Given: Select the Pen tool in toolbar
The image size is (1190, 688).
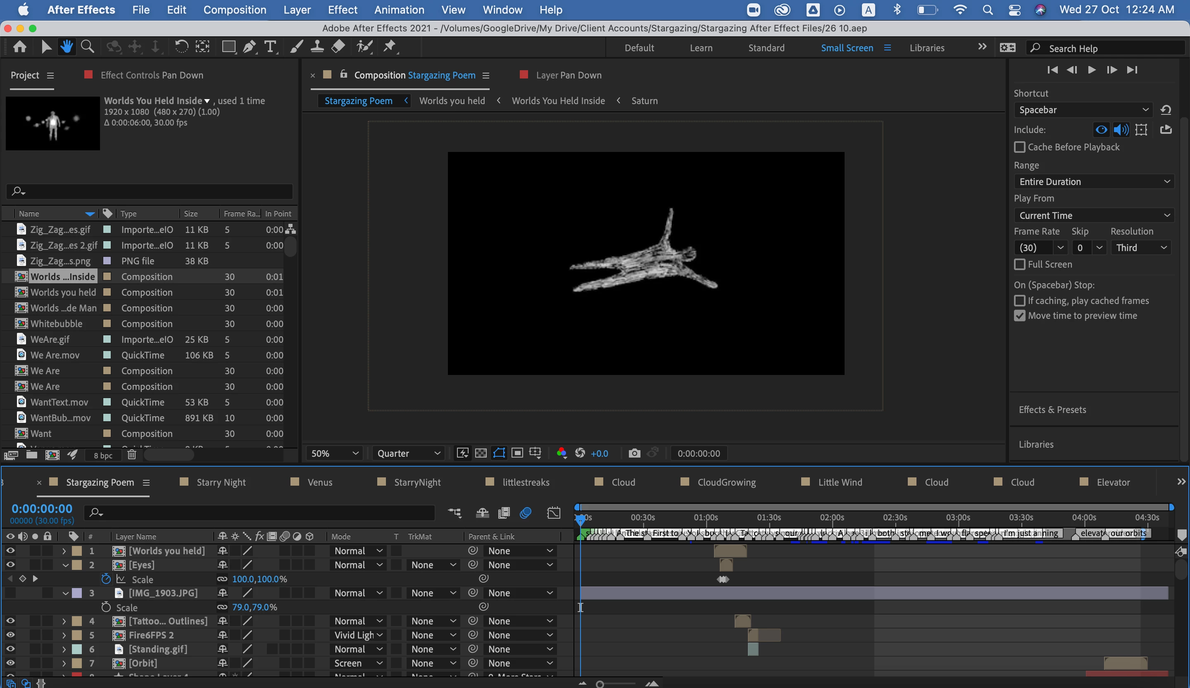Looking at the screenshot, I should tap(249, 46).
